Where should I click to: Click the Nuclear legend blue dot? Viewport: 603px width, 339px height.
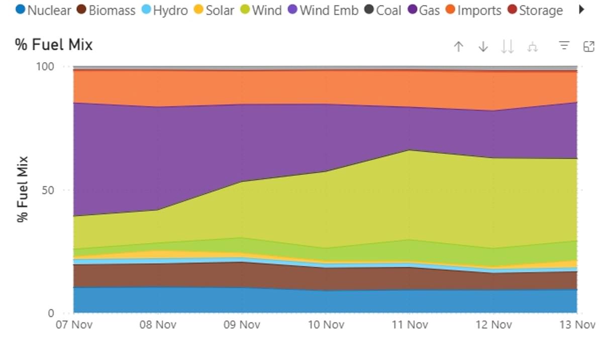coord(20,10)
